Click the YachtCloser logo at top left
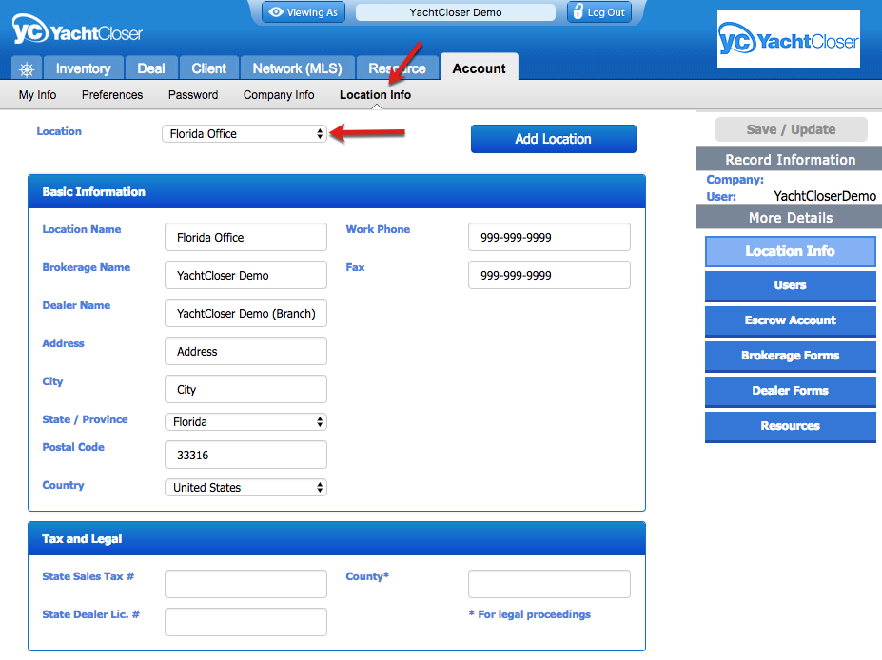 tap(77, 29)
